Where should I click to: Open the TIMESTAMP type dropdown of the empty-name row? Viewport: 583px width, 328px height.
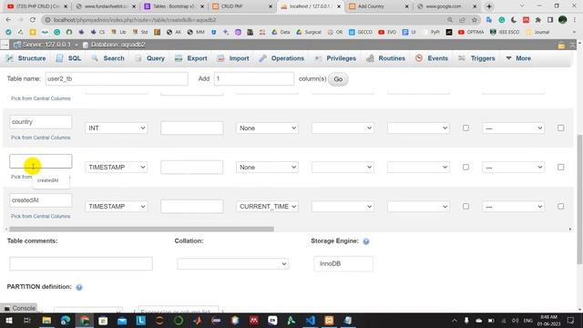117,168
